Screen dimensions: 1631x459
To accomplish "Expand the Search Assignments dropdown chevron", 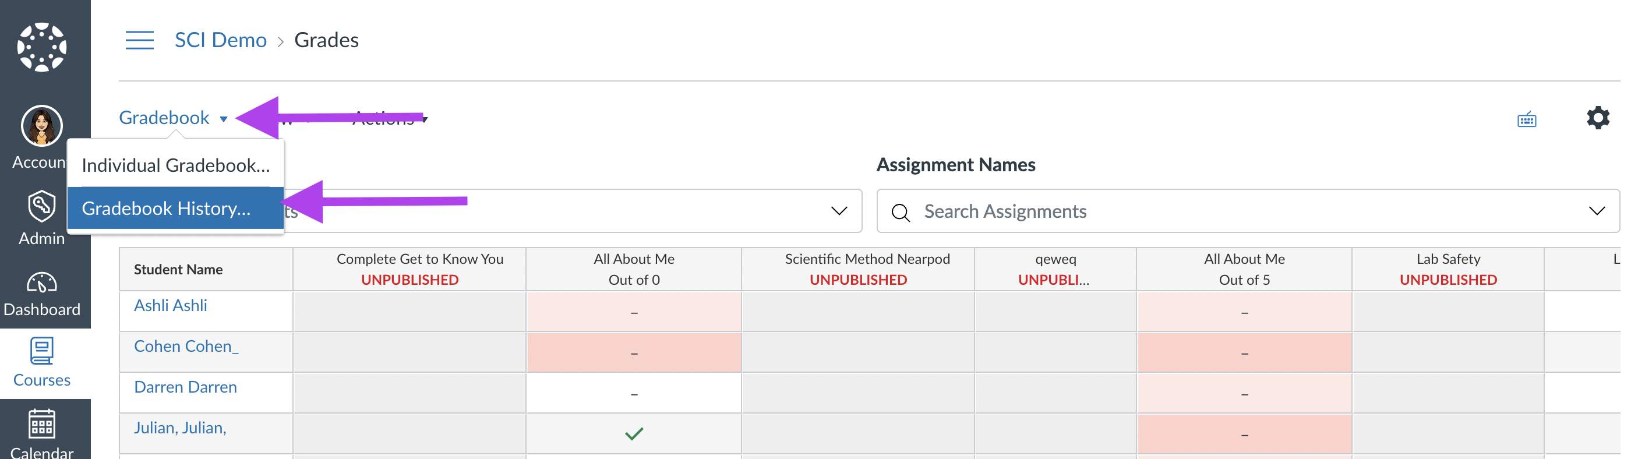I will pyautogui.click(x=1597, y=211).
